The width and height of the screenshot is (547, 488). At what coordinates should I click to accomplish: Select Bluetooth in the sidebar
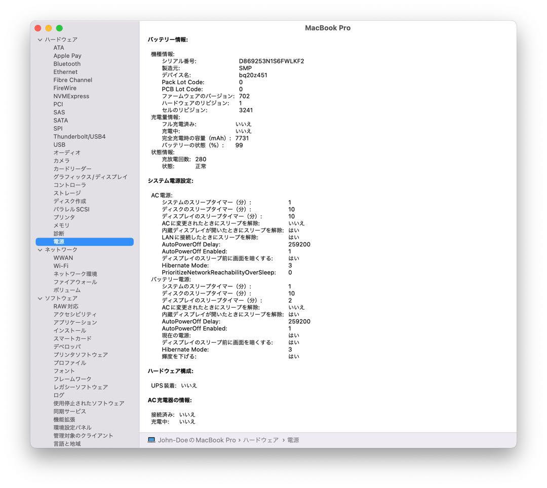[x=67, y=63]
